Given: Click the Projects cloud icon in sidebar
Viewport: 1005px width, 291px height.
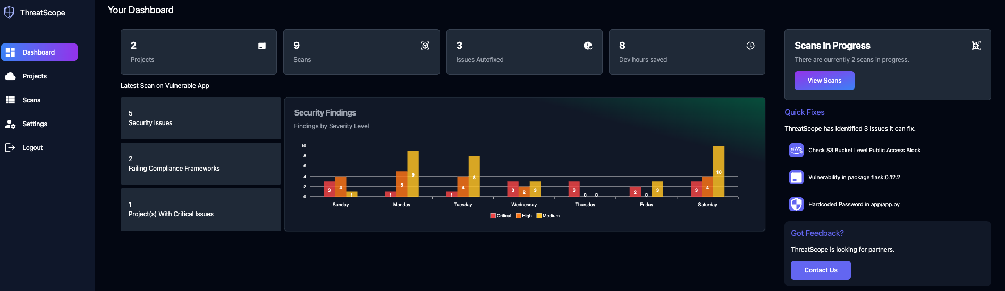Looking at the screenshot, I should [x=10, y=76].
